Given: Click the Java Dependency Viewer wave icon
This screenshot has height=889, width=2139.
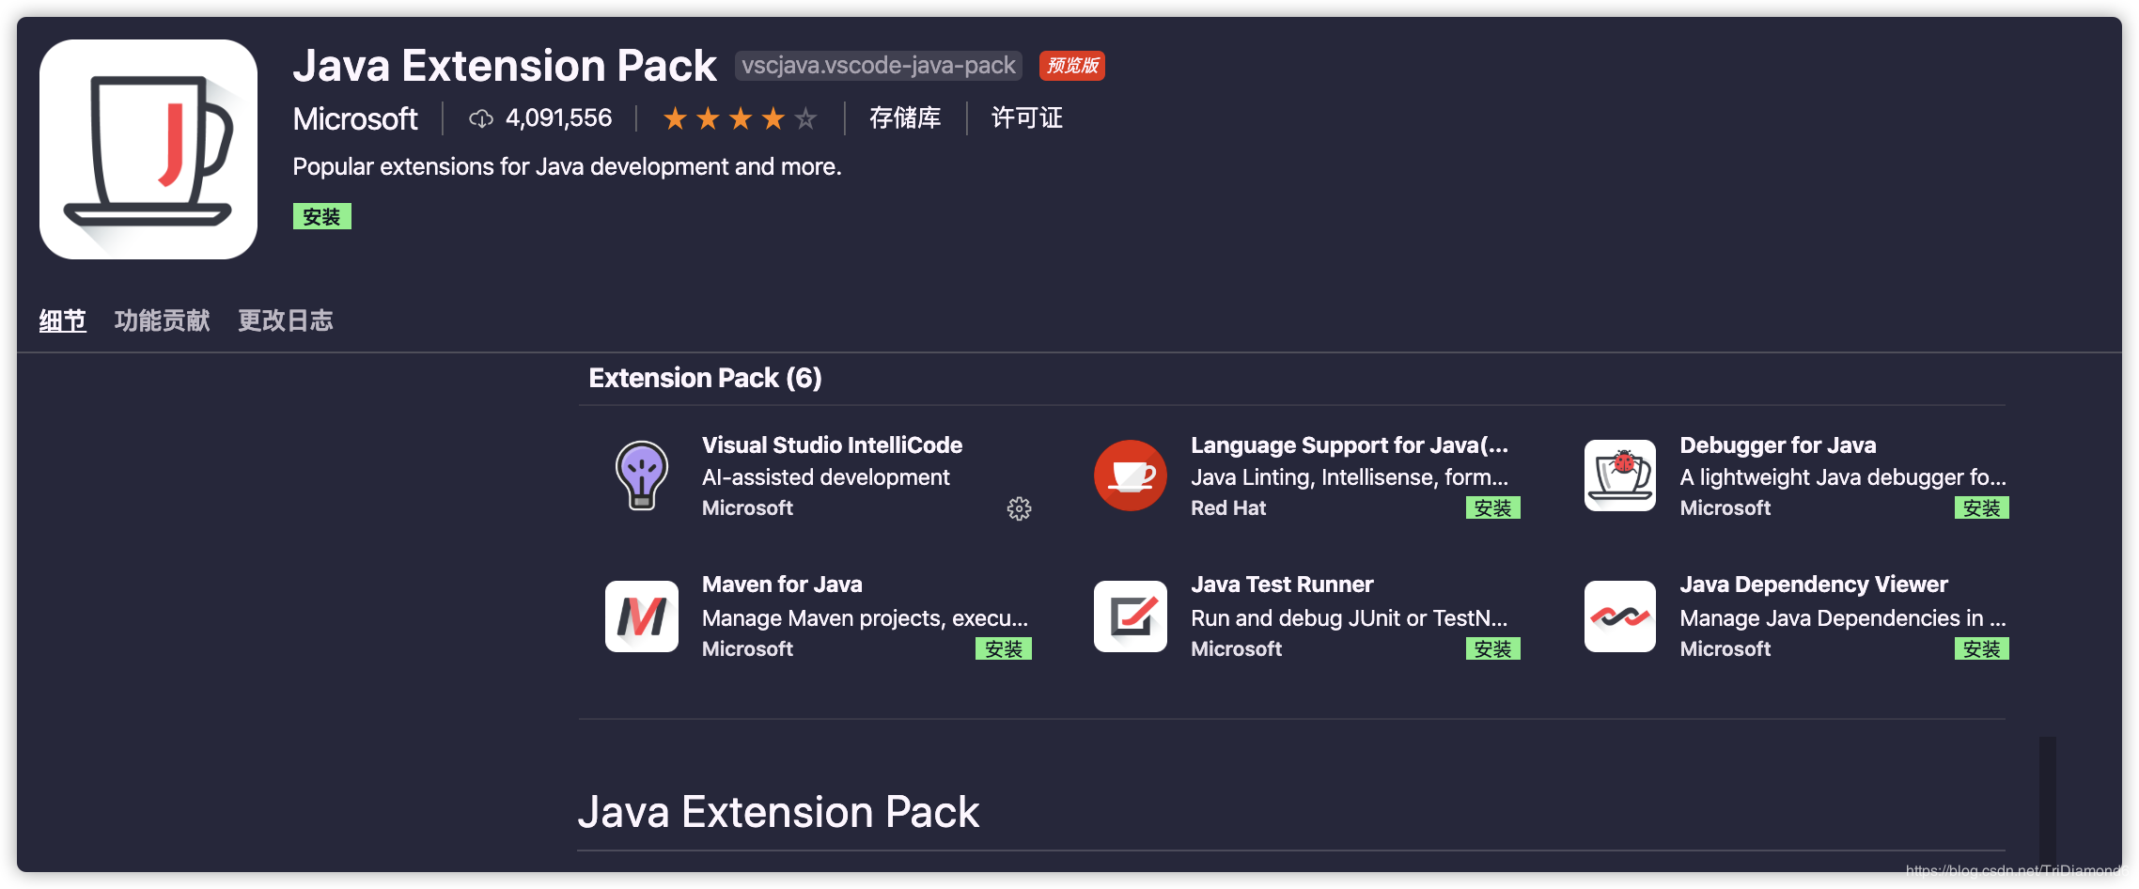Looking at the screenshot, I should tap(1620, 616).
